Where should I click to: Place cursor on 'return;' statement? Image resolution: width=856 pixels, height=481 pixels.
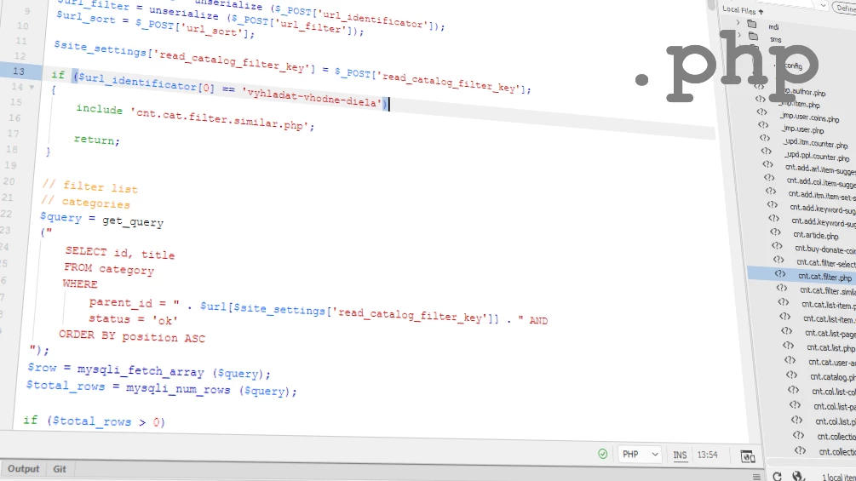coord(96,140)
